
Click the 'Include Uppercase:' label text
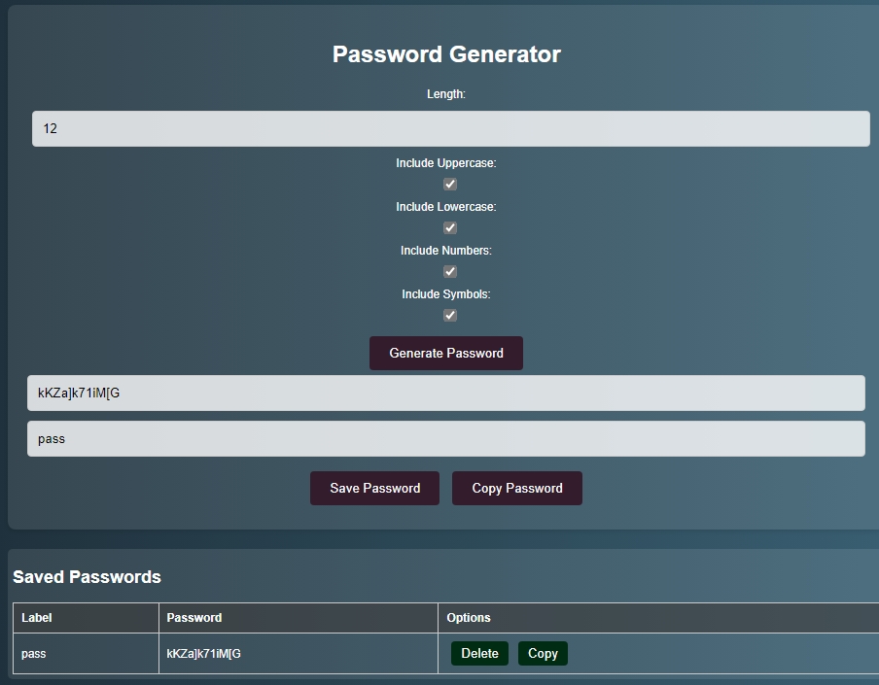[x=446, y=163]
